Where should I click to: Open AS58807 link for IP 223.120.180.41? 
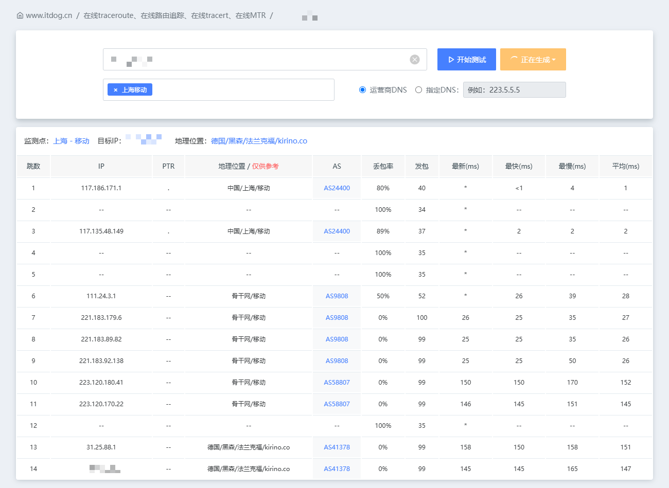[337, 383]
